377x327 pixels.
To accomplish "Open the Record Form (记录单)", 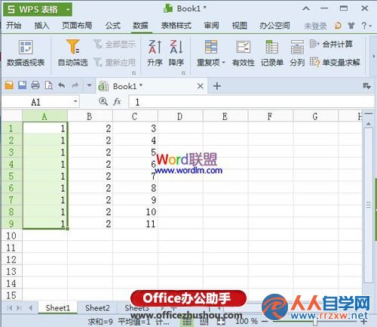I will click(272, 53).
